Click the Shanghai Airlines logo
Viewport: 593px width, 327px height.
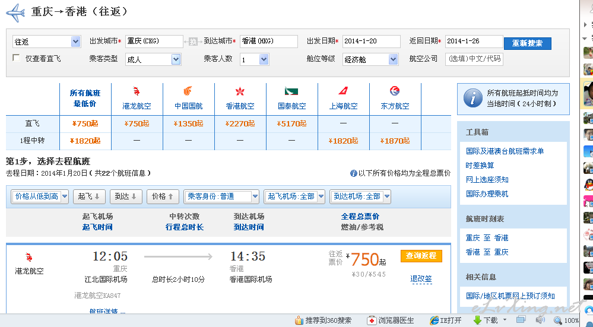click(x=343, y=91)
